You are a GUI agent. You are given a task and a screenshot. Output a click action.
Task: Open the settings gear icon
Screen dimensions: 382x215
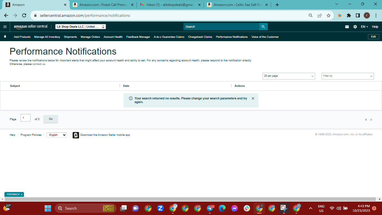(x=355, y=27)
